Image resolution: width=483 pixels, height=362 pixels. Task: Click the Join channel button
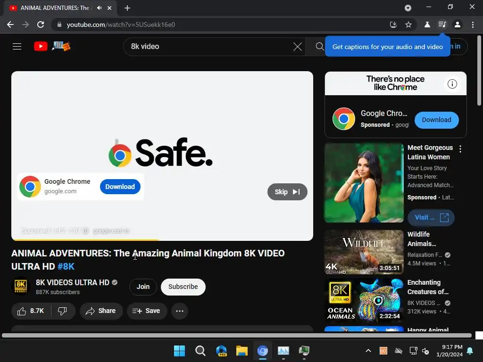[143, 287]
